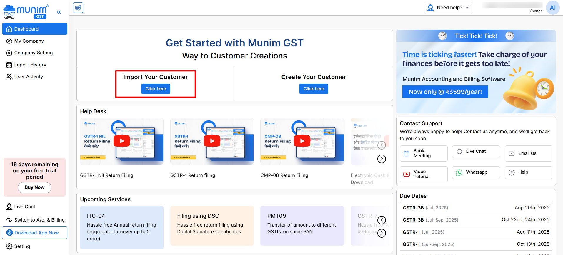Select GSTR-1 (Jul, 2025) due date row
The height and width of the screenshot is (255, 563).
[x=476, y=232]
